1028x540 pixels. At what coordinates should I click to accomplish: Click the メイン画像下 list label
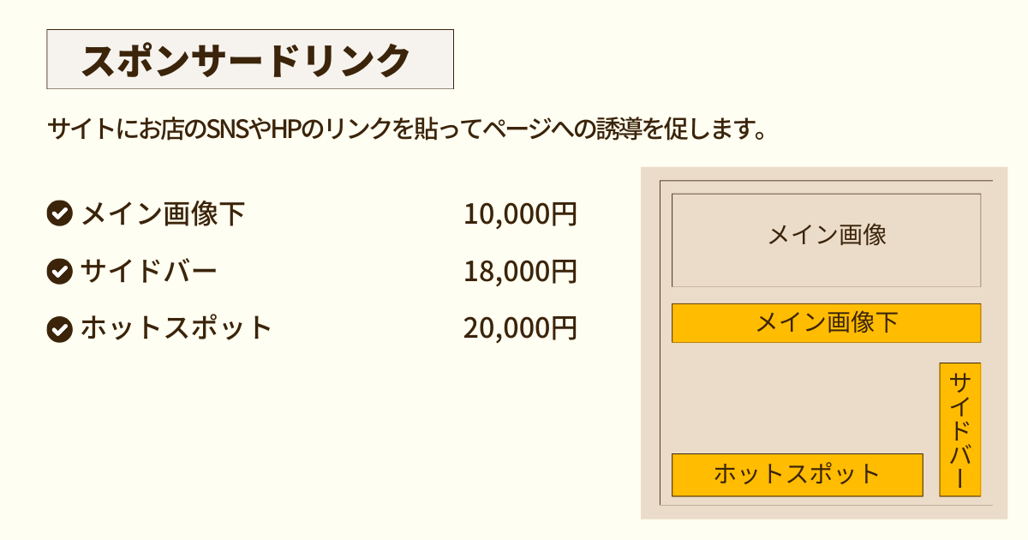click(163, 214)
